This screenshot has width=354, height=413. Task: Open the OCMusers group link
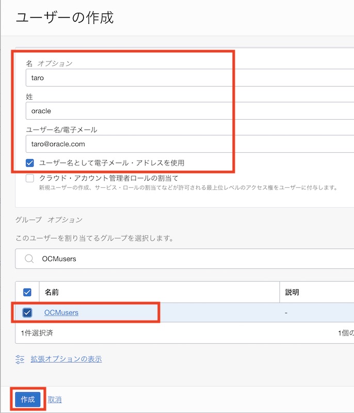[62, 312]
